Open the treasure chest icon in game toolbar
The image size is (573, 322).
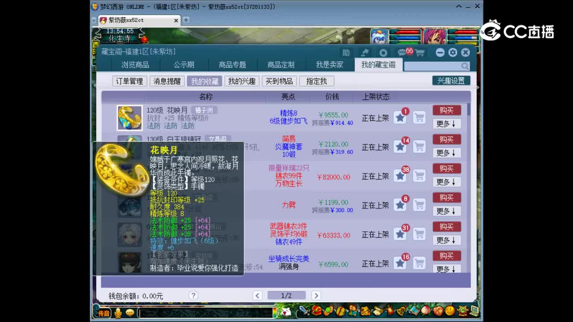317,310
